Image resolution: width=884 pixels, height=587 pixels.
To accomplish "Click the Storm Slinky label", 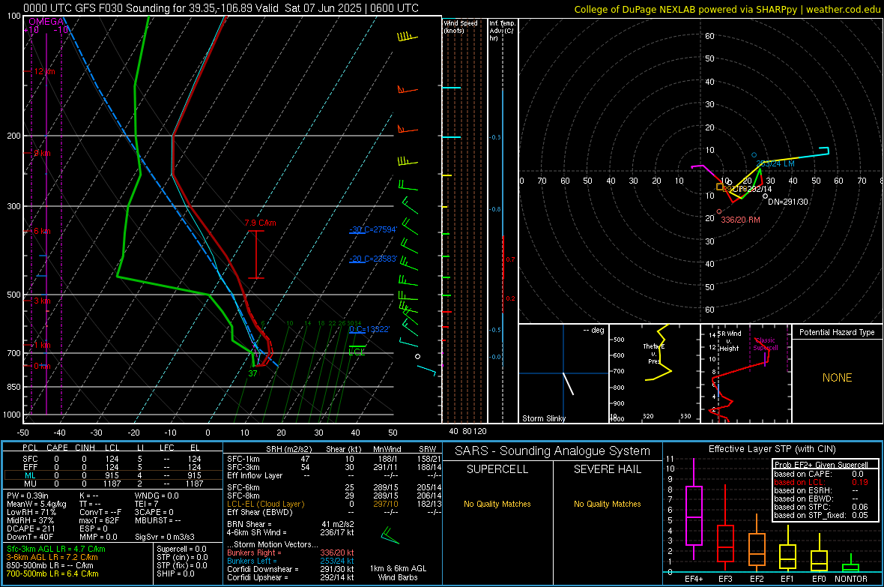I will tap(543, 418).
